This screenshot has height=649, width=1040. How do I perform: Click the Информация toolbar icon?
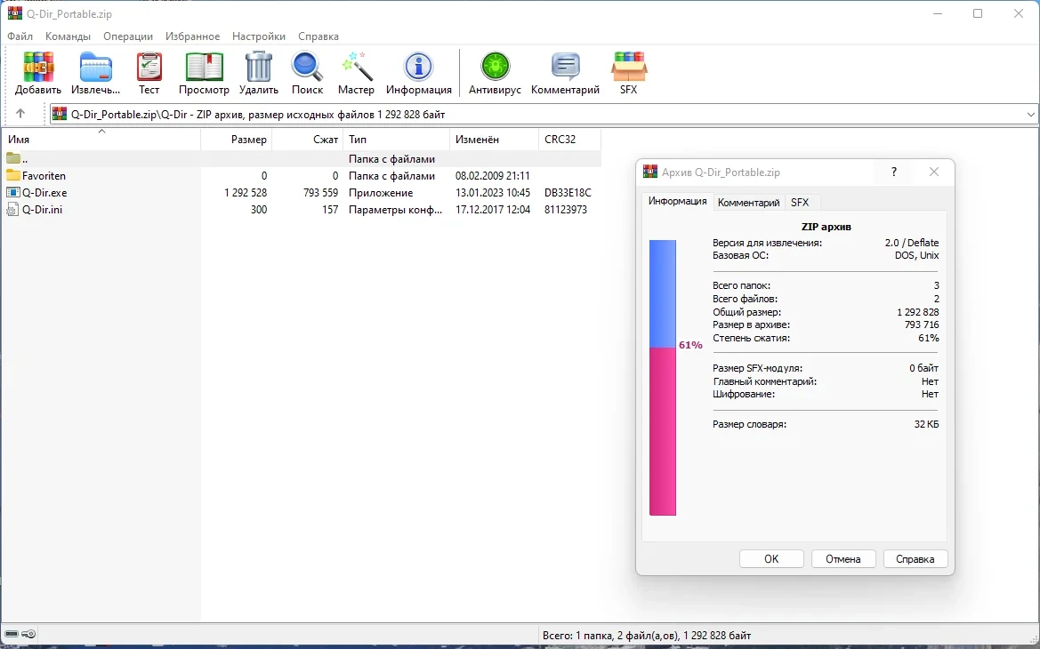click(418, 67)
